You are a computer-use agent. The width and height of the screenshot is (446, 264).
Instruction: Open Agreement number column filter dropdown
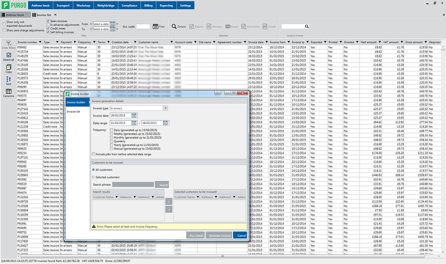pos(245,42)
